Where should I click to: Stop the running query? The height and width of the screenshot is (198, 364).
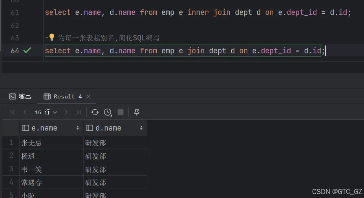pos(121,112)
